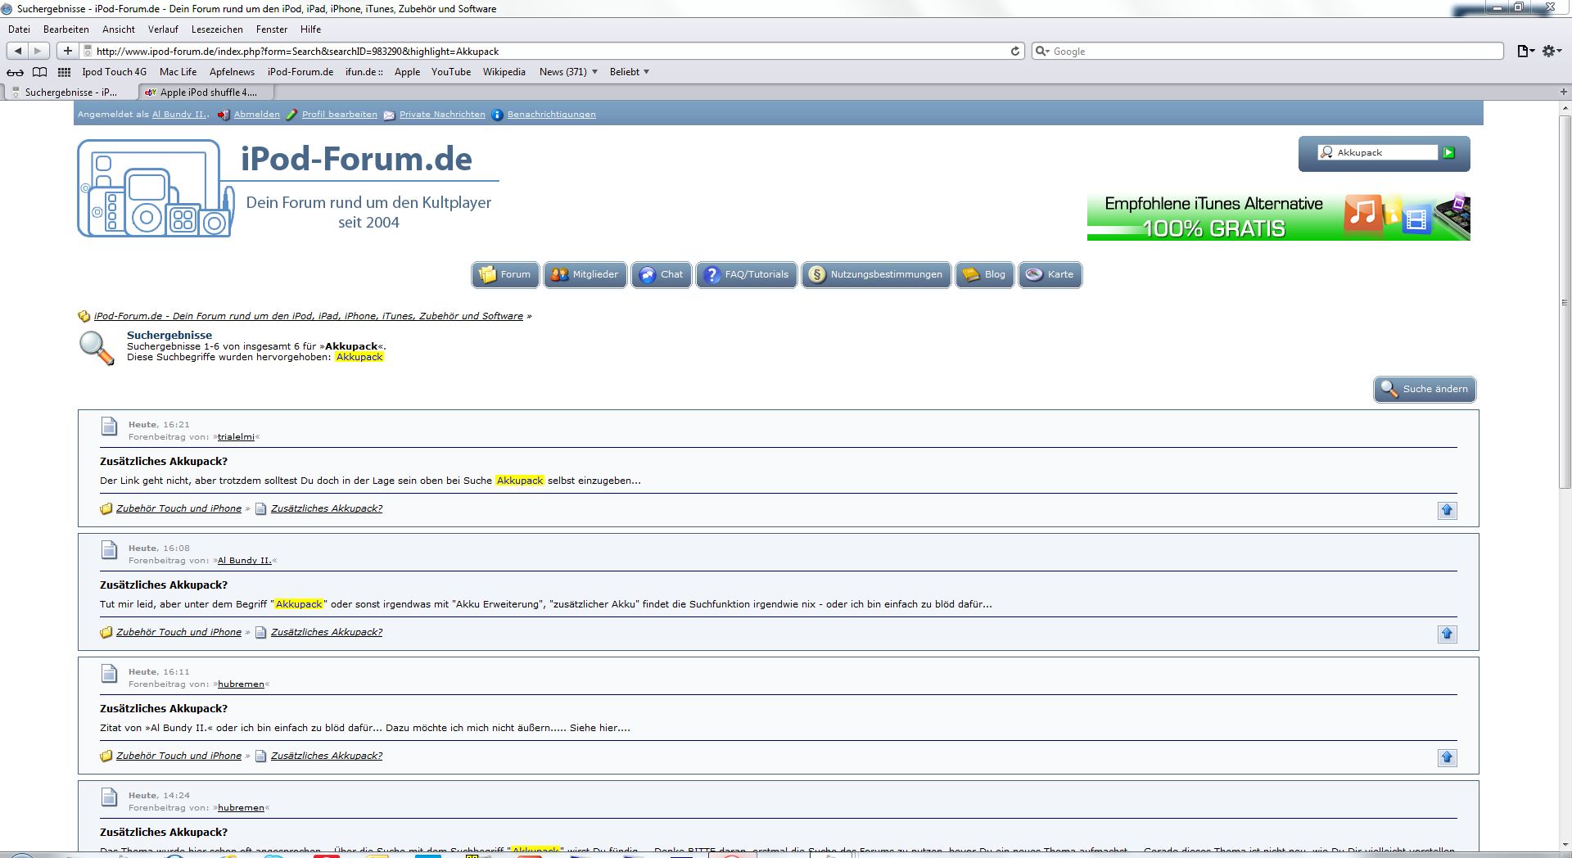Open Top Sites grid icon
Viewport: 1572px width, 858px height.
tap(64, 72)
